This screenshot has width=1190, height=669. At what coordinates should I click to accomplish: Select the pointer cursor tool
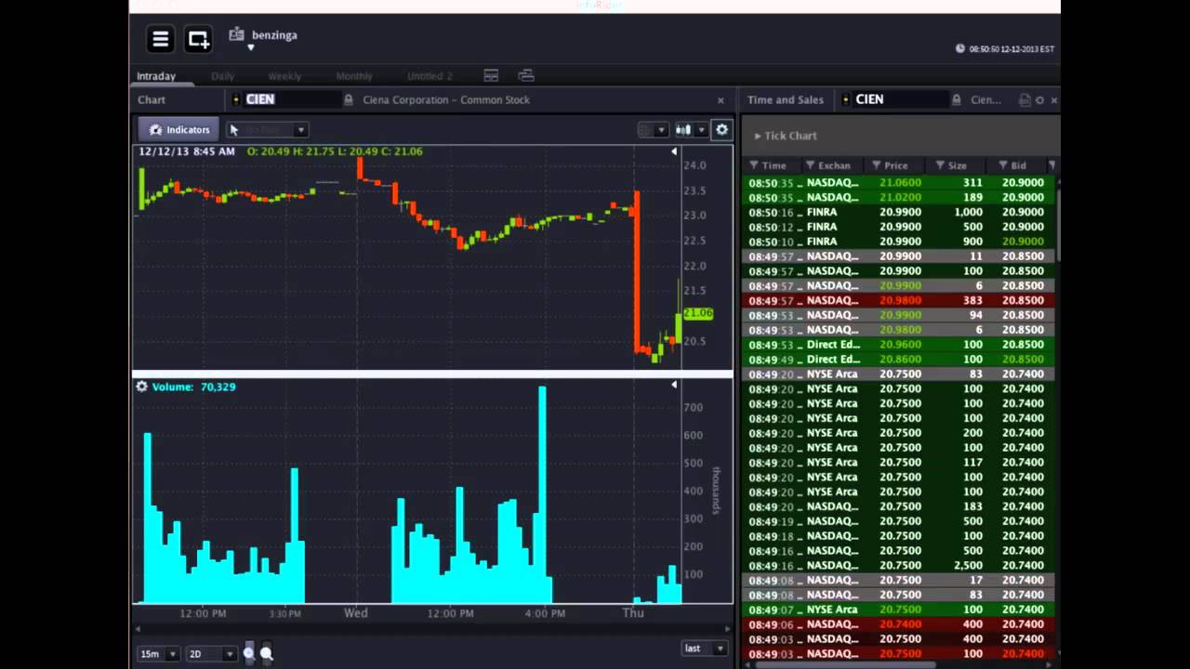click(233, 130)
